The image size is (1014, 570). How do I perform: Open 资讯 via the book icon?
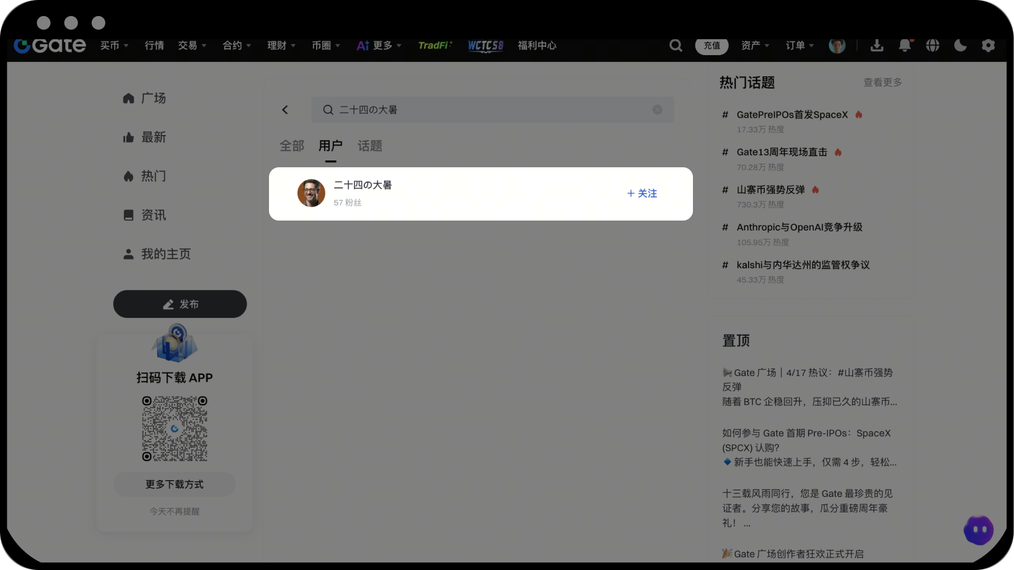128,214
